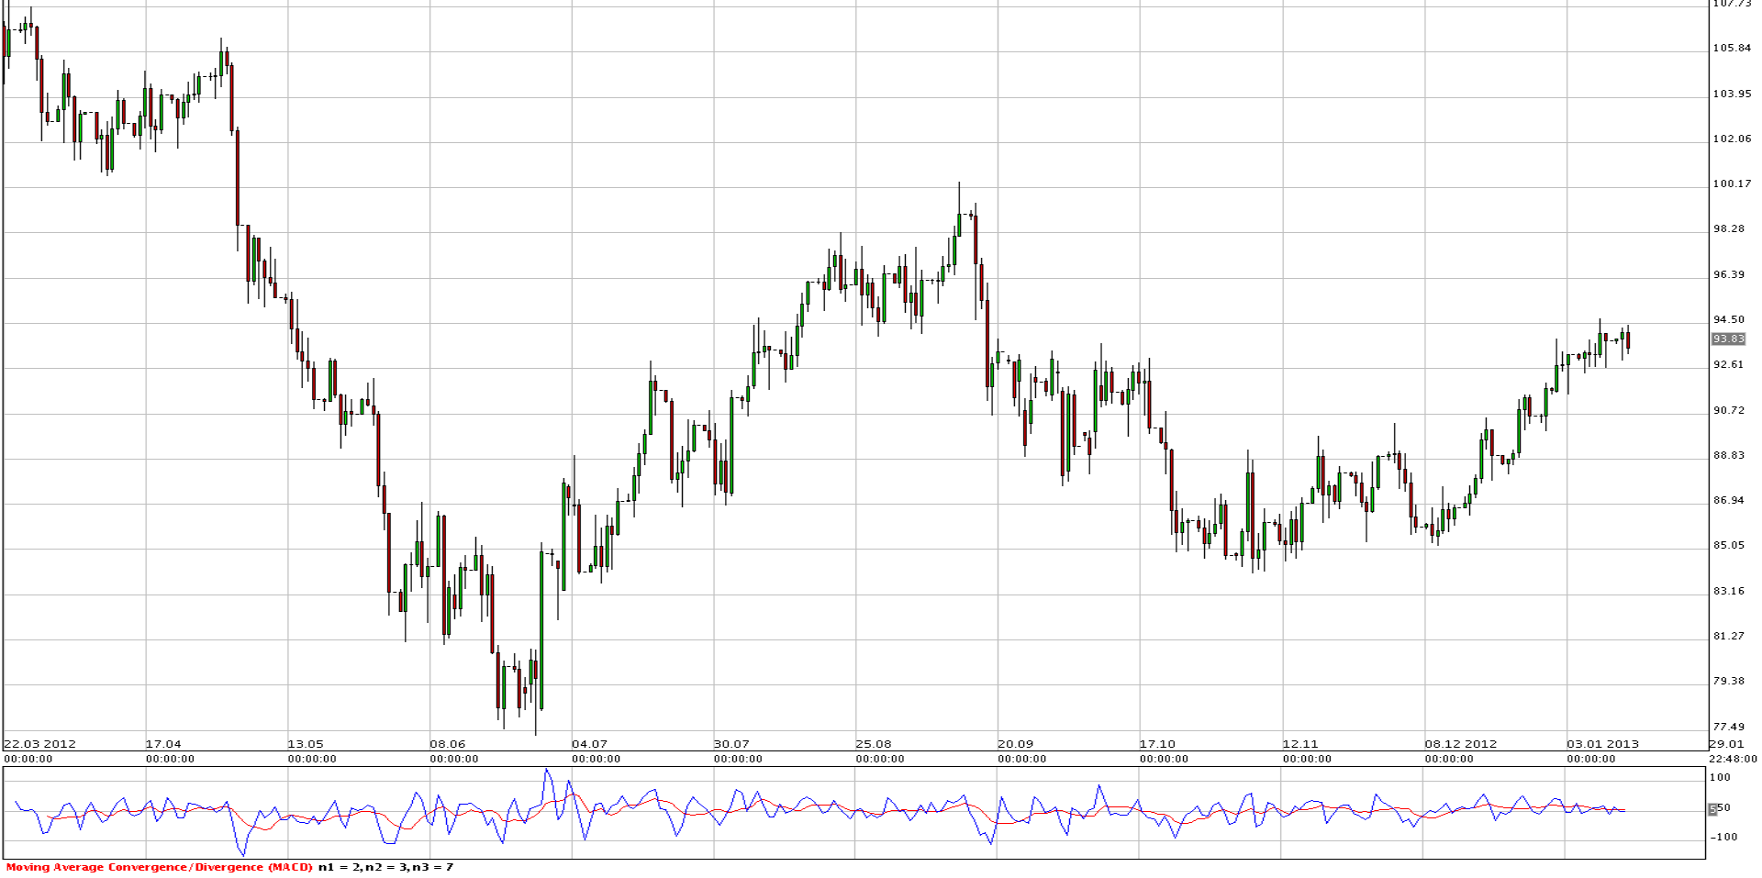Click the current price tag 93.83

click(x=1729, y=339)
